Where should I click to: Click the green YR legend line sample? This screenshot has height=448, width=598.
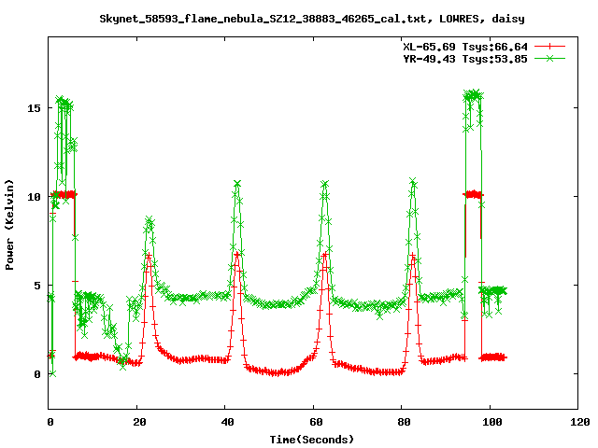(x=549, y=58)
